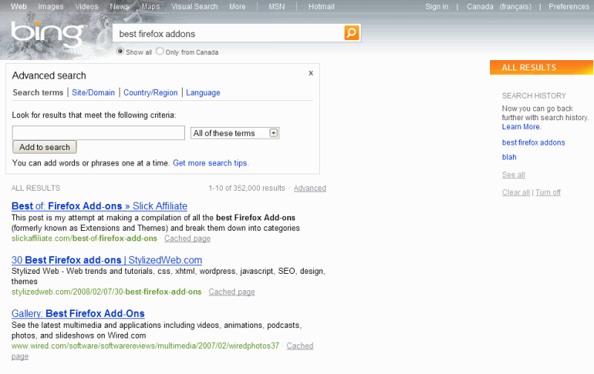Image resolution: width=594 pixels, height=374 pixels.
Task: Open the More menu in top bar
Action: point(237,7)
